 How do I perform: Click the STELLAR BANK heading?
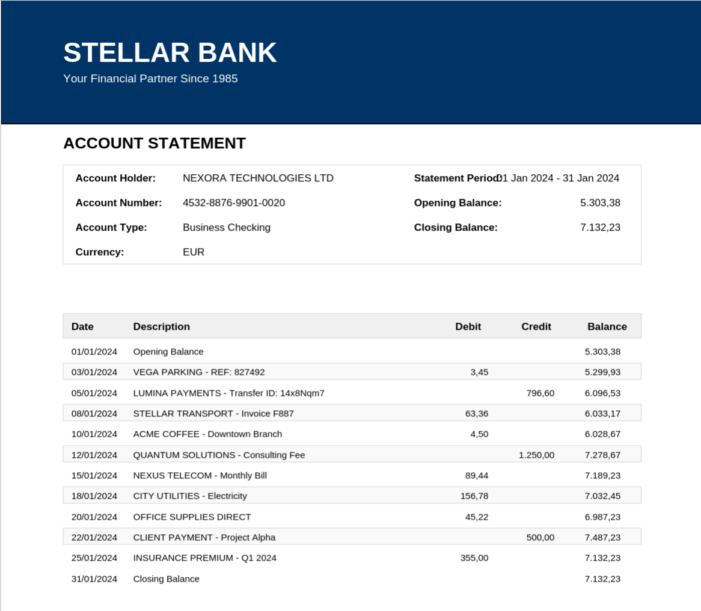pos(170,53)
